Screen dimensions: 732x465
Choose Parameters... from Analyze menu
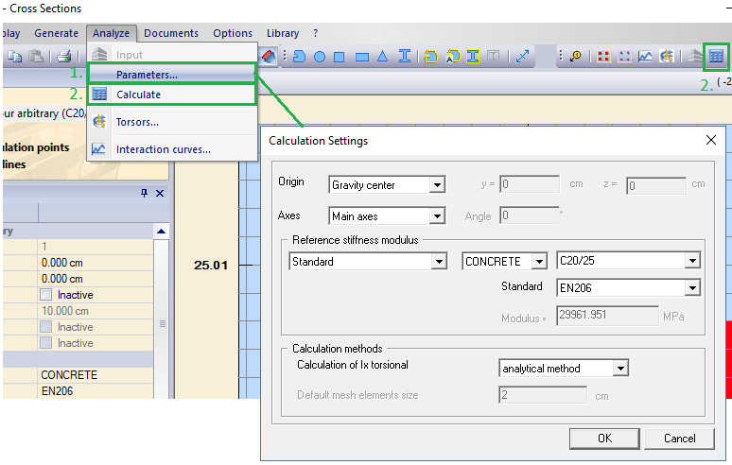point(147,74)
